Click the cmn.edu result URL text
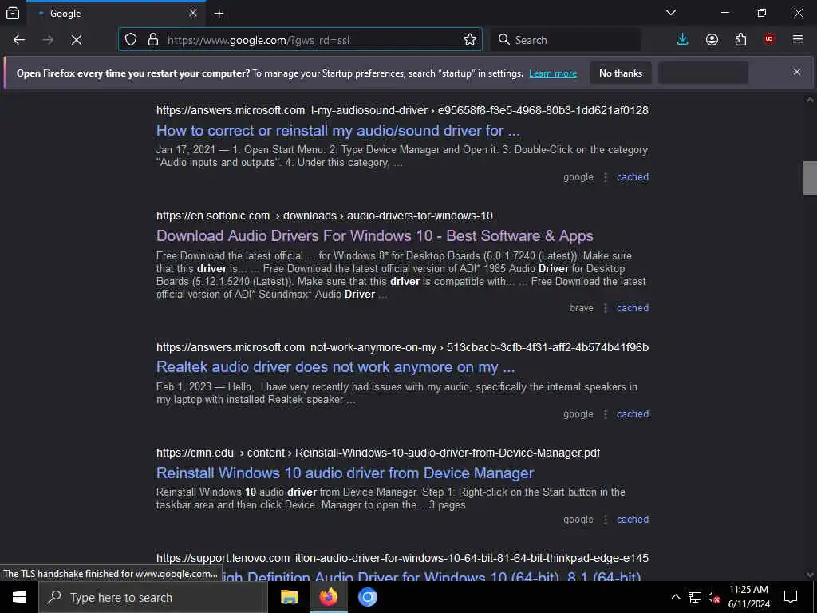The image size is (817, 613). point(377,453)
